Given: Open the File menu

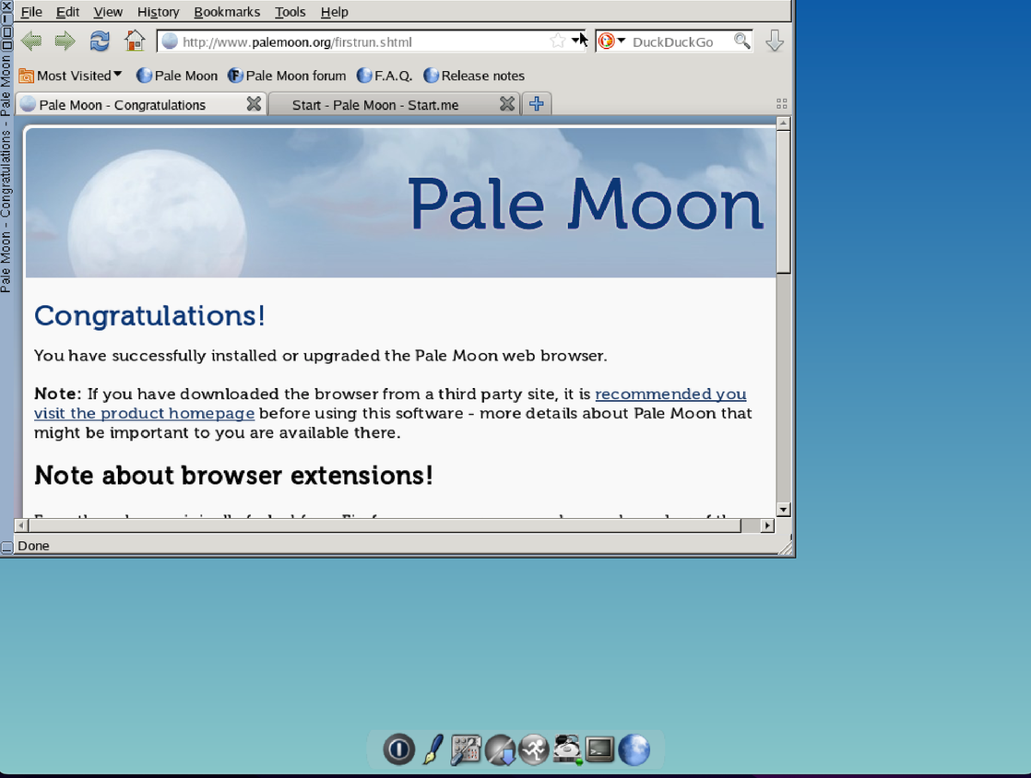Looking at the screenshot, I should point(31,12).
